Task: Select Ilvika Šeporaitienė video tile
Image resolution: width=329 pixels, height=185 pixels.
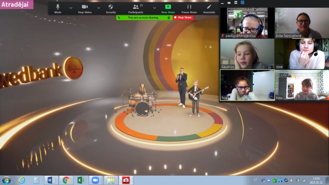Action: click(302, 23)
